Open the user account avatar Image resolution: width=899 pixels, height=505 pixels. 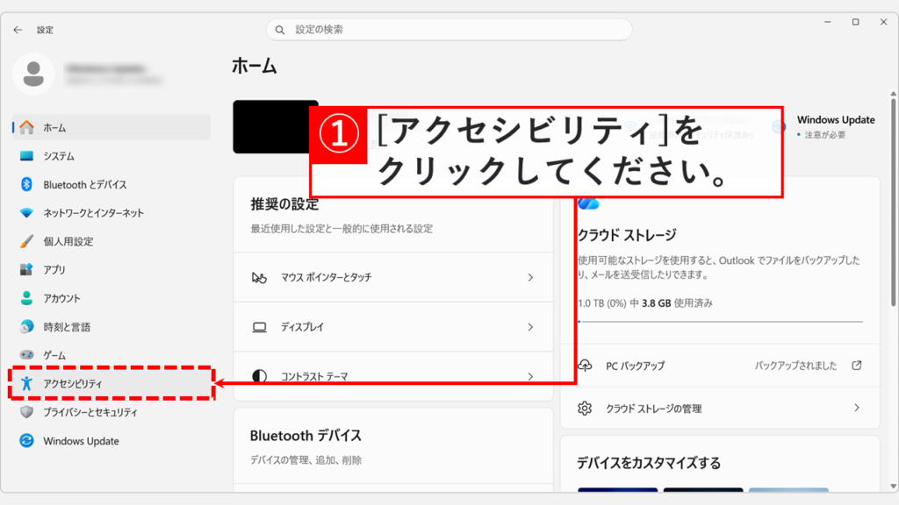coord(34,74)
